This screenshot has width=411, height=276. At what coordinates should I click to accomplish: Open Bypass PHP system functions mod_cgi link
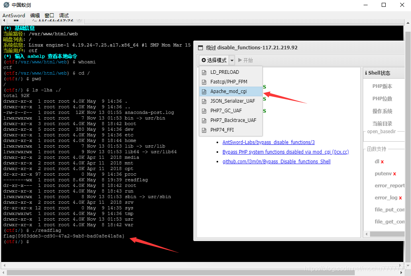click(285, 152)
